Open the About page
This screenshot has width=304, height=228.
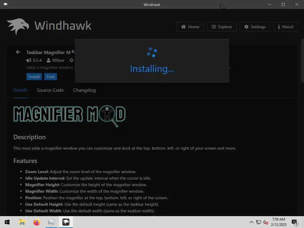[286, 27]
